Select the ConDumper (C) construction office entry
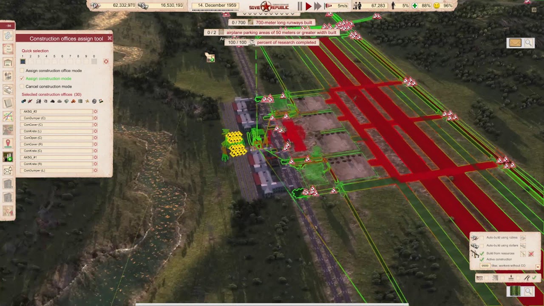The width and height of the screenshot is (544, 306). (57, 118)
